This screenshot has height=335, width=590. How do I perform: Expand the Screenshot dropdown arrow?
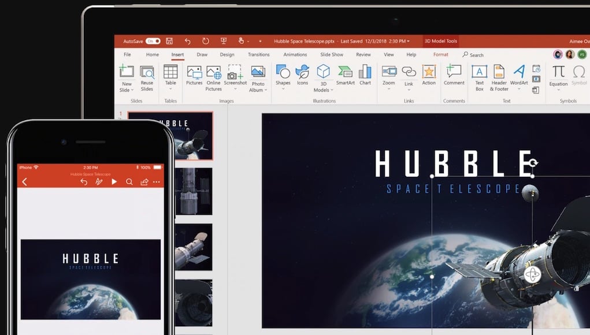click(235, 89)
